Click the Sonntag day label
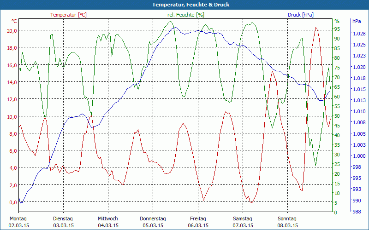Viewport: 369px width, 230px height. pos(288,218)
